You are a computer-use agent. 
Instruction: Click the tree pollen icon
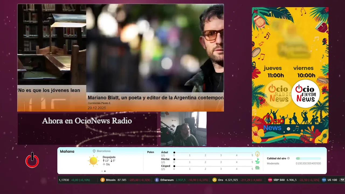click(x=257, y=154)
